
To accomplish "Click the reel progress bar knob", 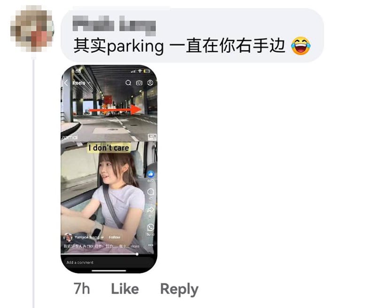I will click(x=137, y=254).
